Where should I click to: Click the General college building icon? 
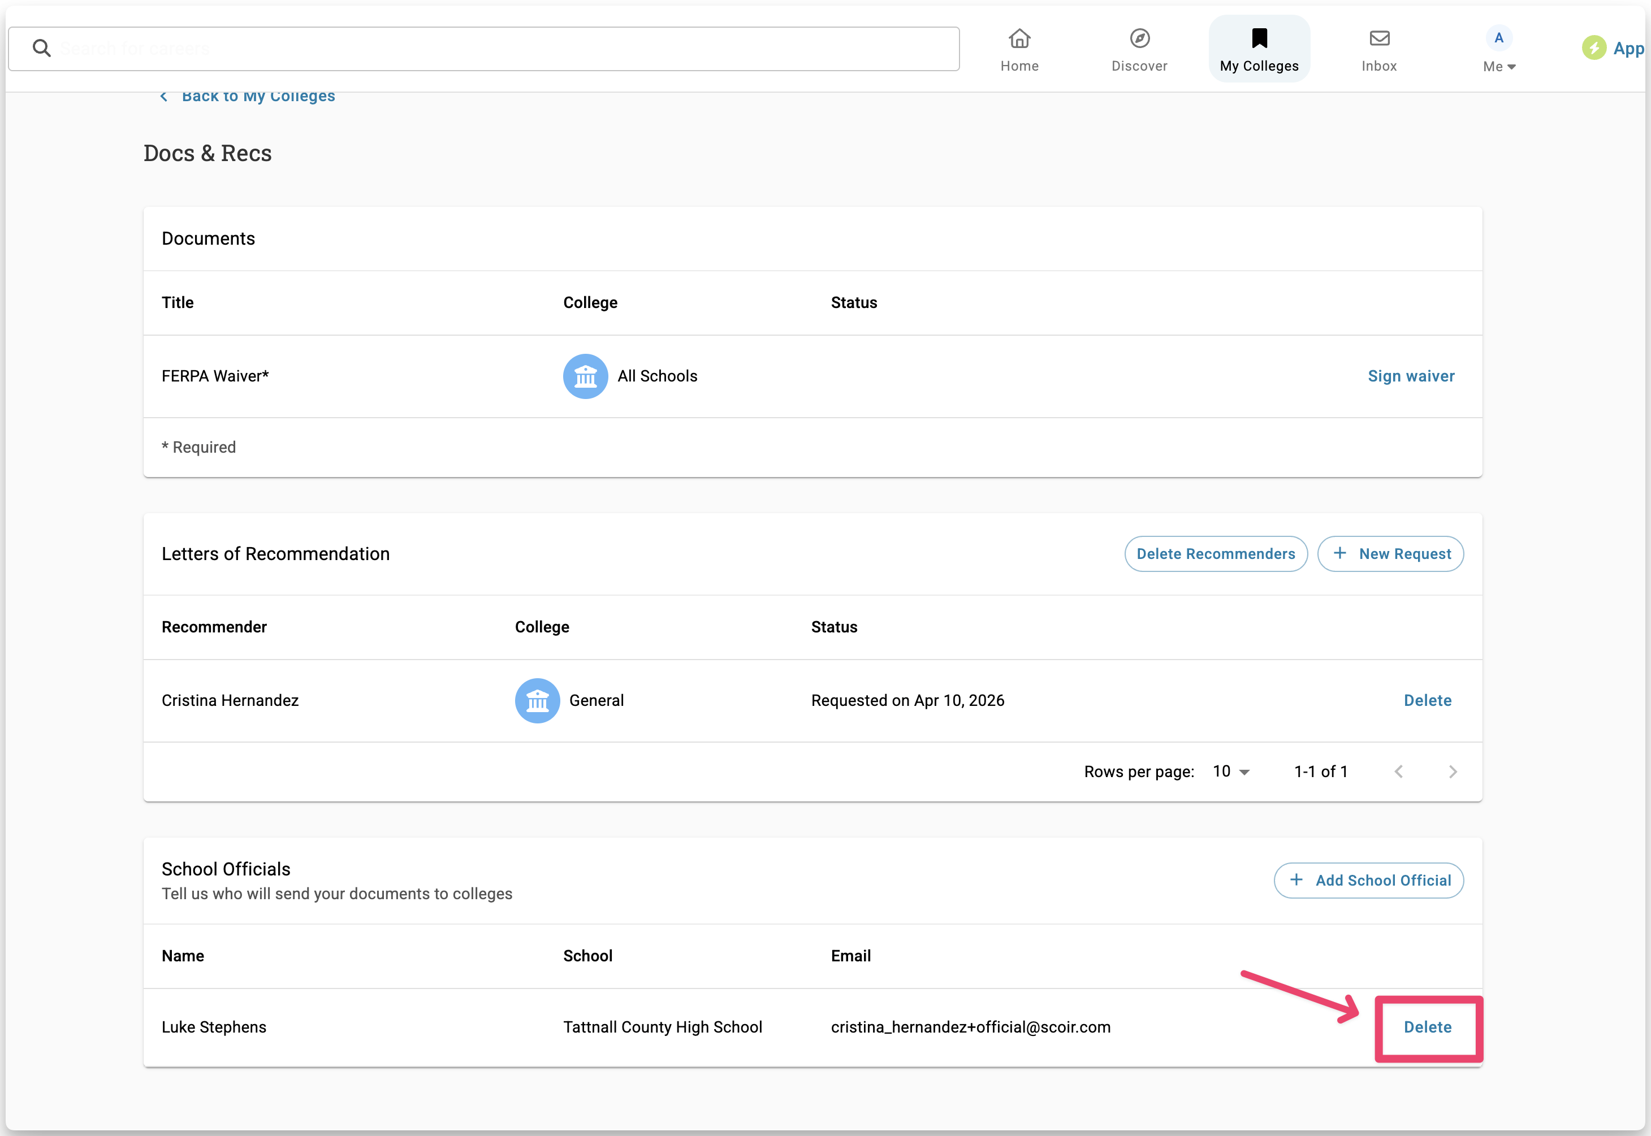[x=537, y=700]
